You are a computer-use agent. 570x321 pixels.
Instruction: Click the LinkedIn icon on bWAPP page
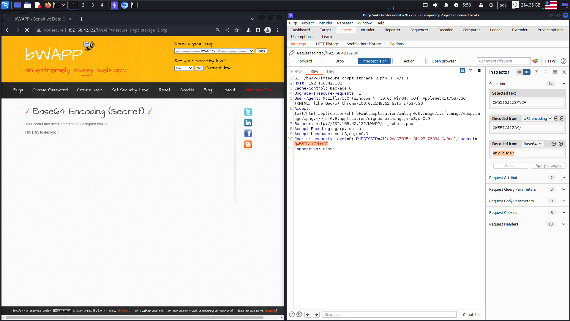[248, 123]
